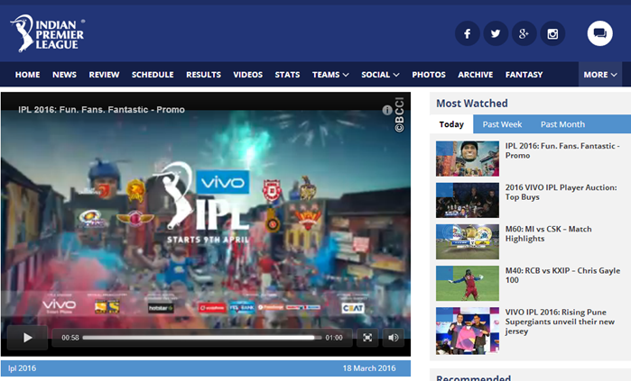
Task: Click the MI vs CSK highlights thumbnail
Action: click(467, 241)
